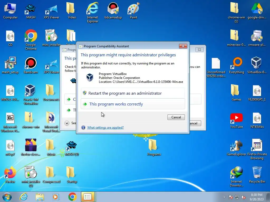Open What settings are applied link
The height and width of the screenshot is (202, 270).
(x=105, y=128)
